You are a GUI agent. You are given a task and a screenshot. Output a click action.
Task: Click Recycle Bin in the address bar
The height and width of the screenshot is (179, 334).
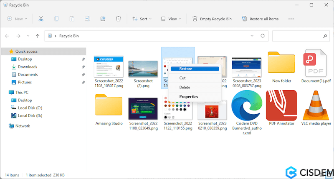[69, 36]
